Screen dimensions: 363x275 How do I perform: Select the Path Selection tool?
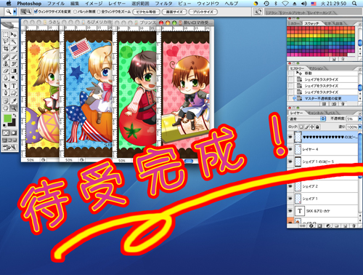click(6, 86)
